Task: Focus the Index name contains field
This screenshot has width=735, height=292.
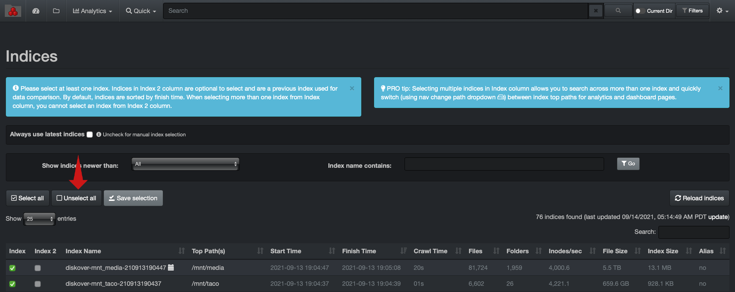Action: (x=504, y=164)
